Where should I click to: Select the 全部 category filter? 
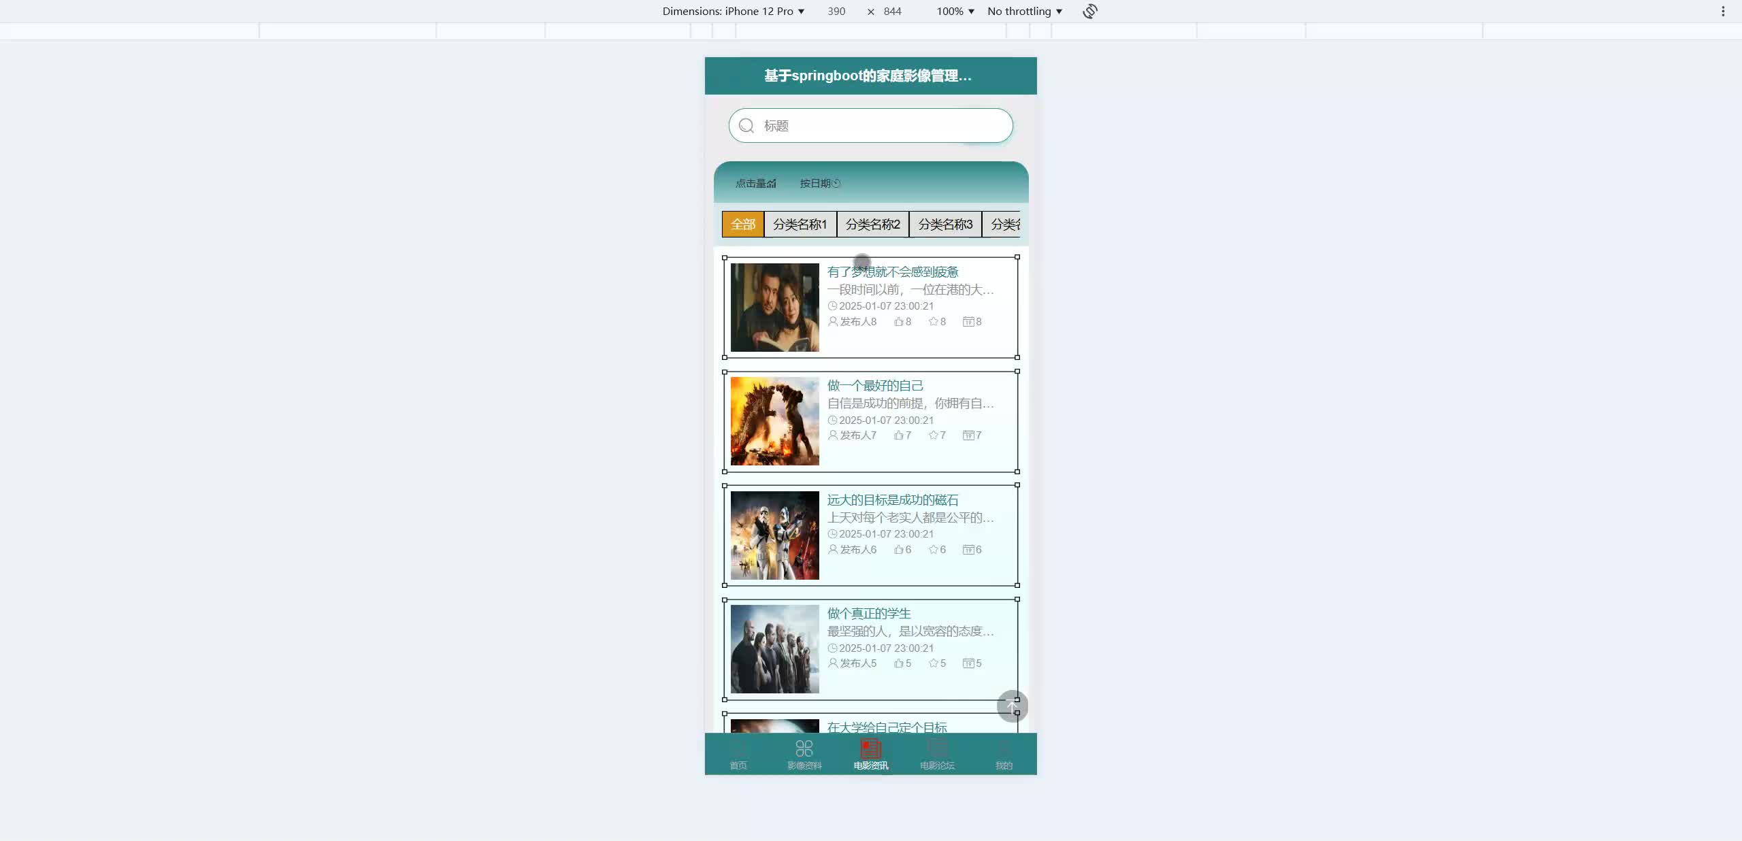click(742, 225)
